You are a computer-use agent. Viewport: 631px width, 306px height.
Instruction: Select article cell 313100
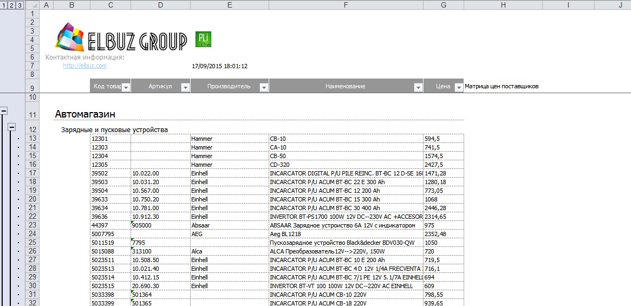160,251
